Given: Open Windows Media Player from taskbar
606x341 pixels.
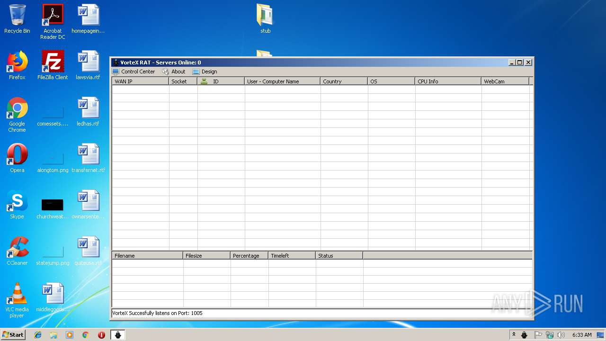Looking at the screenshot, I should click(x=70, y=335).
